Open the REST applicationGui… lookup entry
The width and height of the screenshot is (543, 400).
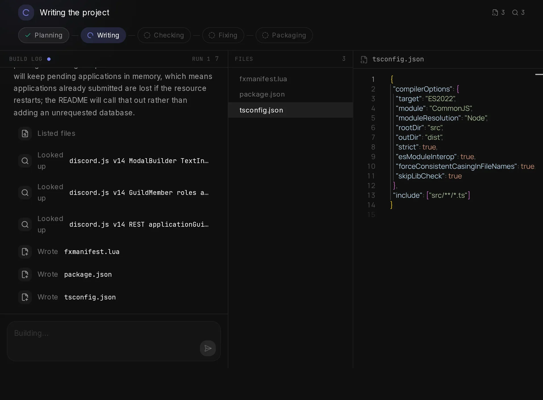tap(114, 224)
